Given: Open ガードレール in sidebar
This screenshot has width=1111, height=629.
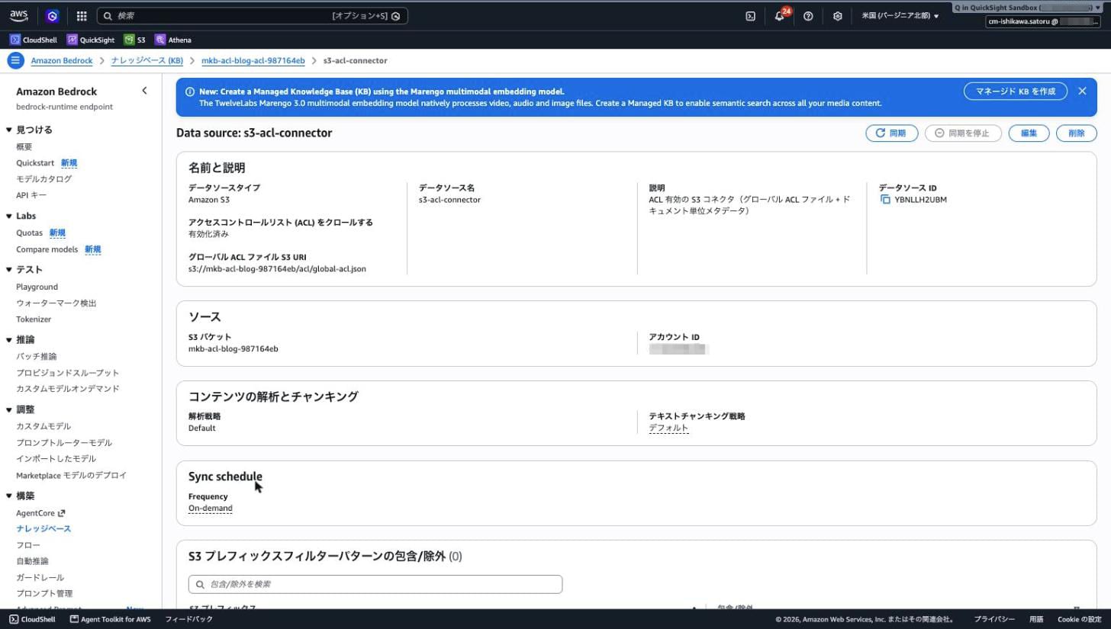Looking at the screenshot, I should (40, 577).
